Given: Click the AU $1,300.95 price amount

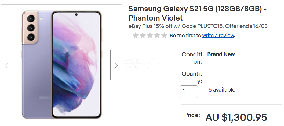Looking at the screenshot, I should (236, 117).
